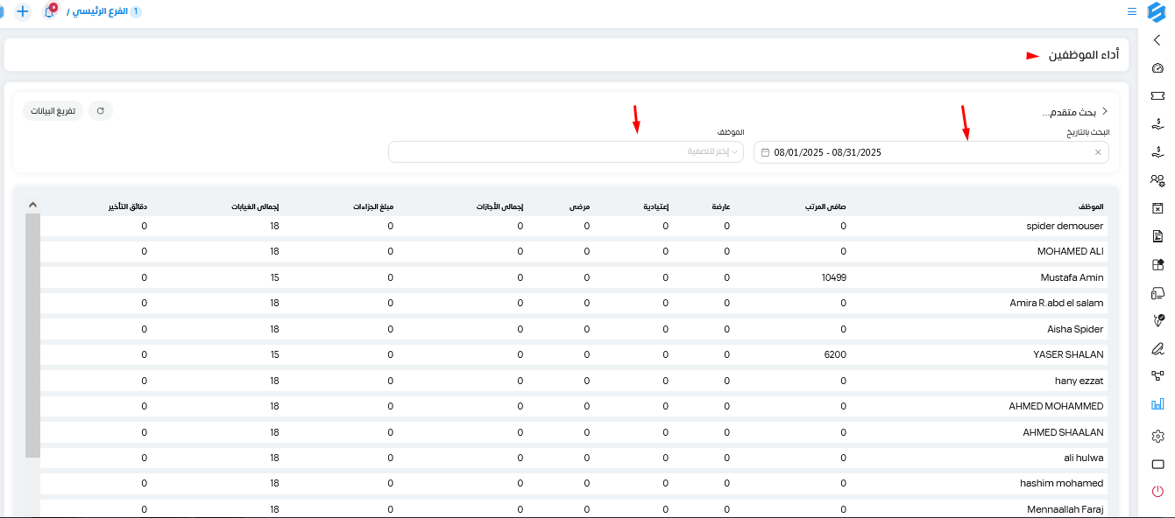This screenshot has width=1175, height=518.
Task: Click the صافى المرتب column header
Action: (826, 206)
